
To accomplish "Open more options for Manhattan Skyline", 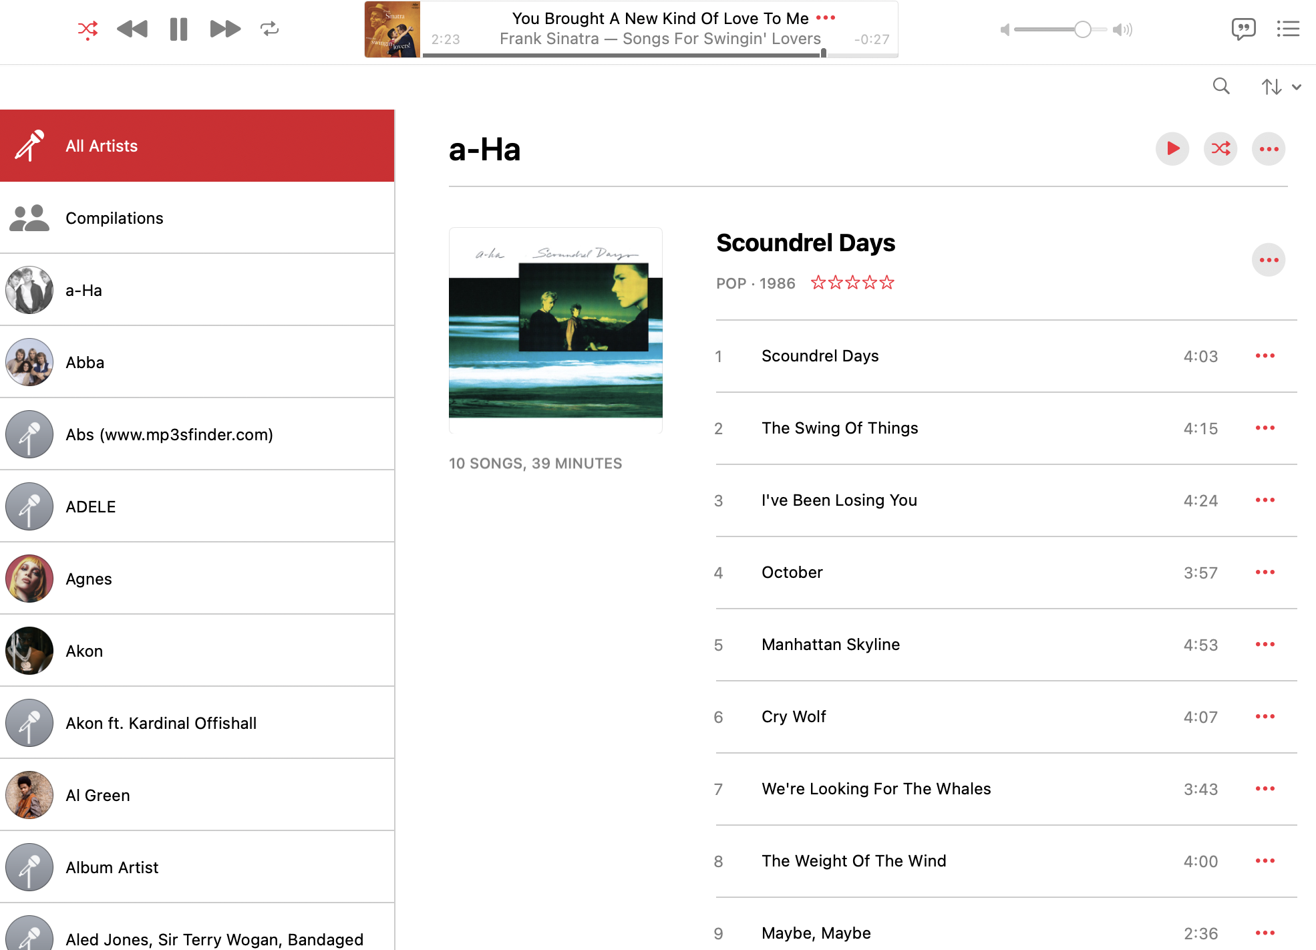I will [1265, 645].
